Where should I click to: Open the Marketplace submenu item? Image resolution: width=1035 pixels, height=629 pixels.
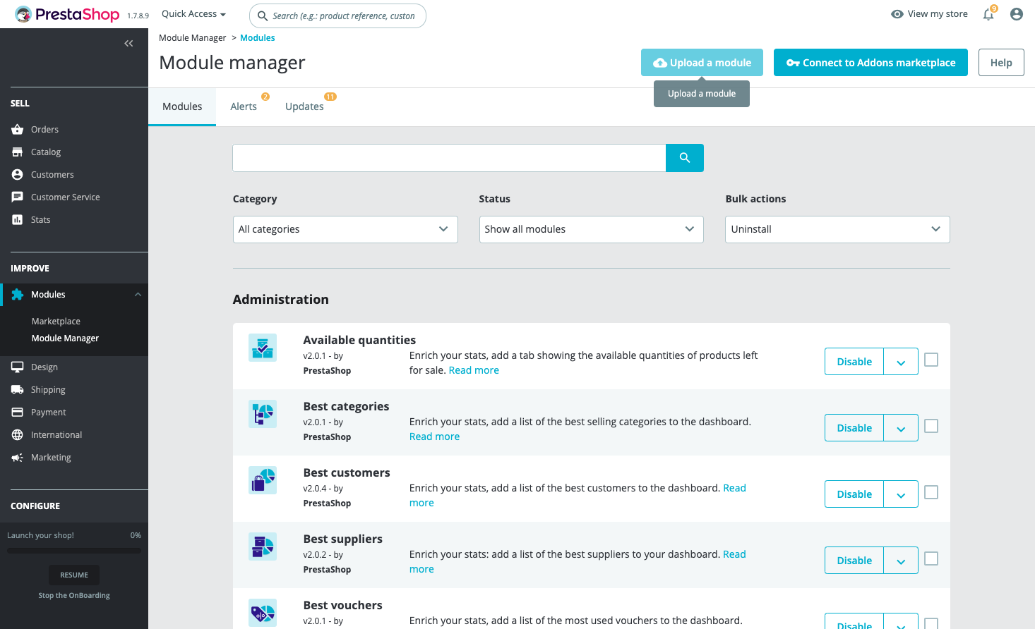point(56,322)
